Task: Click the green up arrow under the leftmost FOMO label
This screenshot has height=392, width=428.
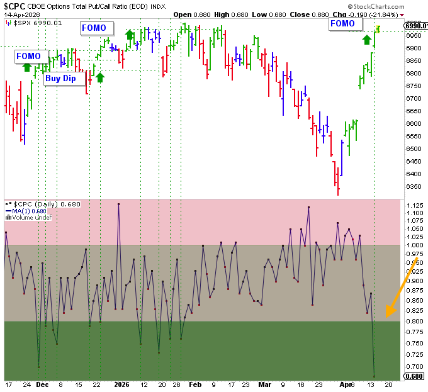Action: click(x=26, y=67)
